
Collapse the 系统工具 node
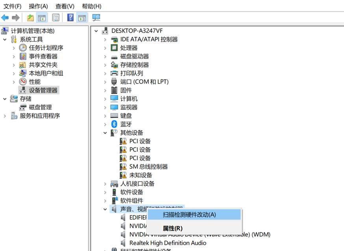pyautogui.click(x=5, y=39)
